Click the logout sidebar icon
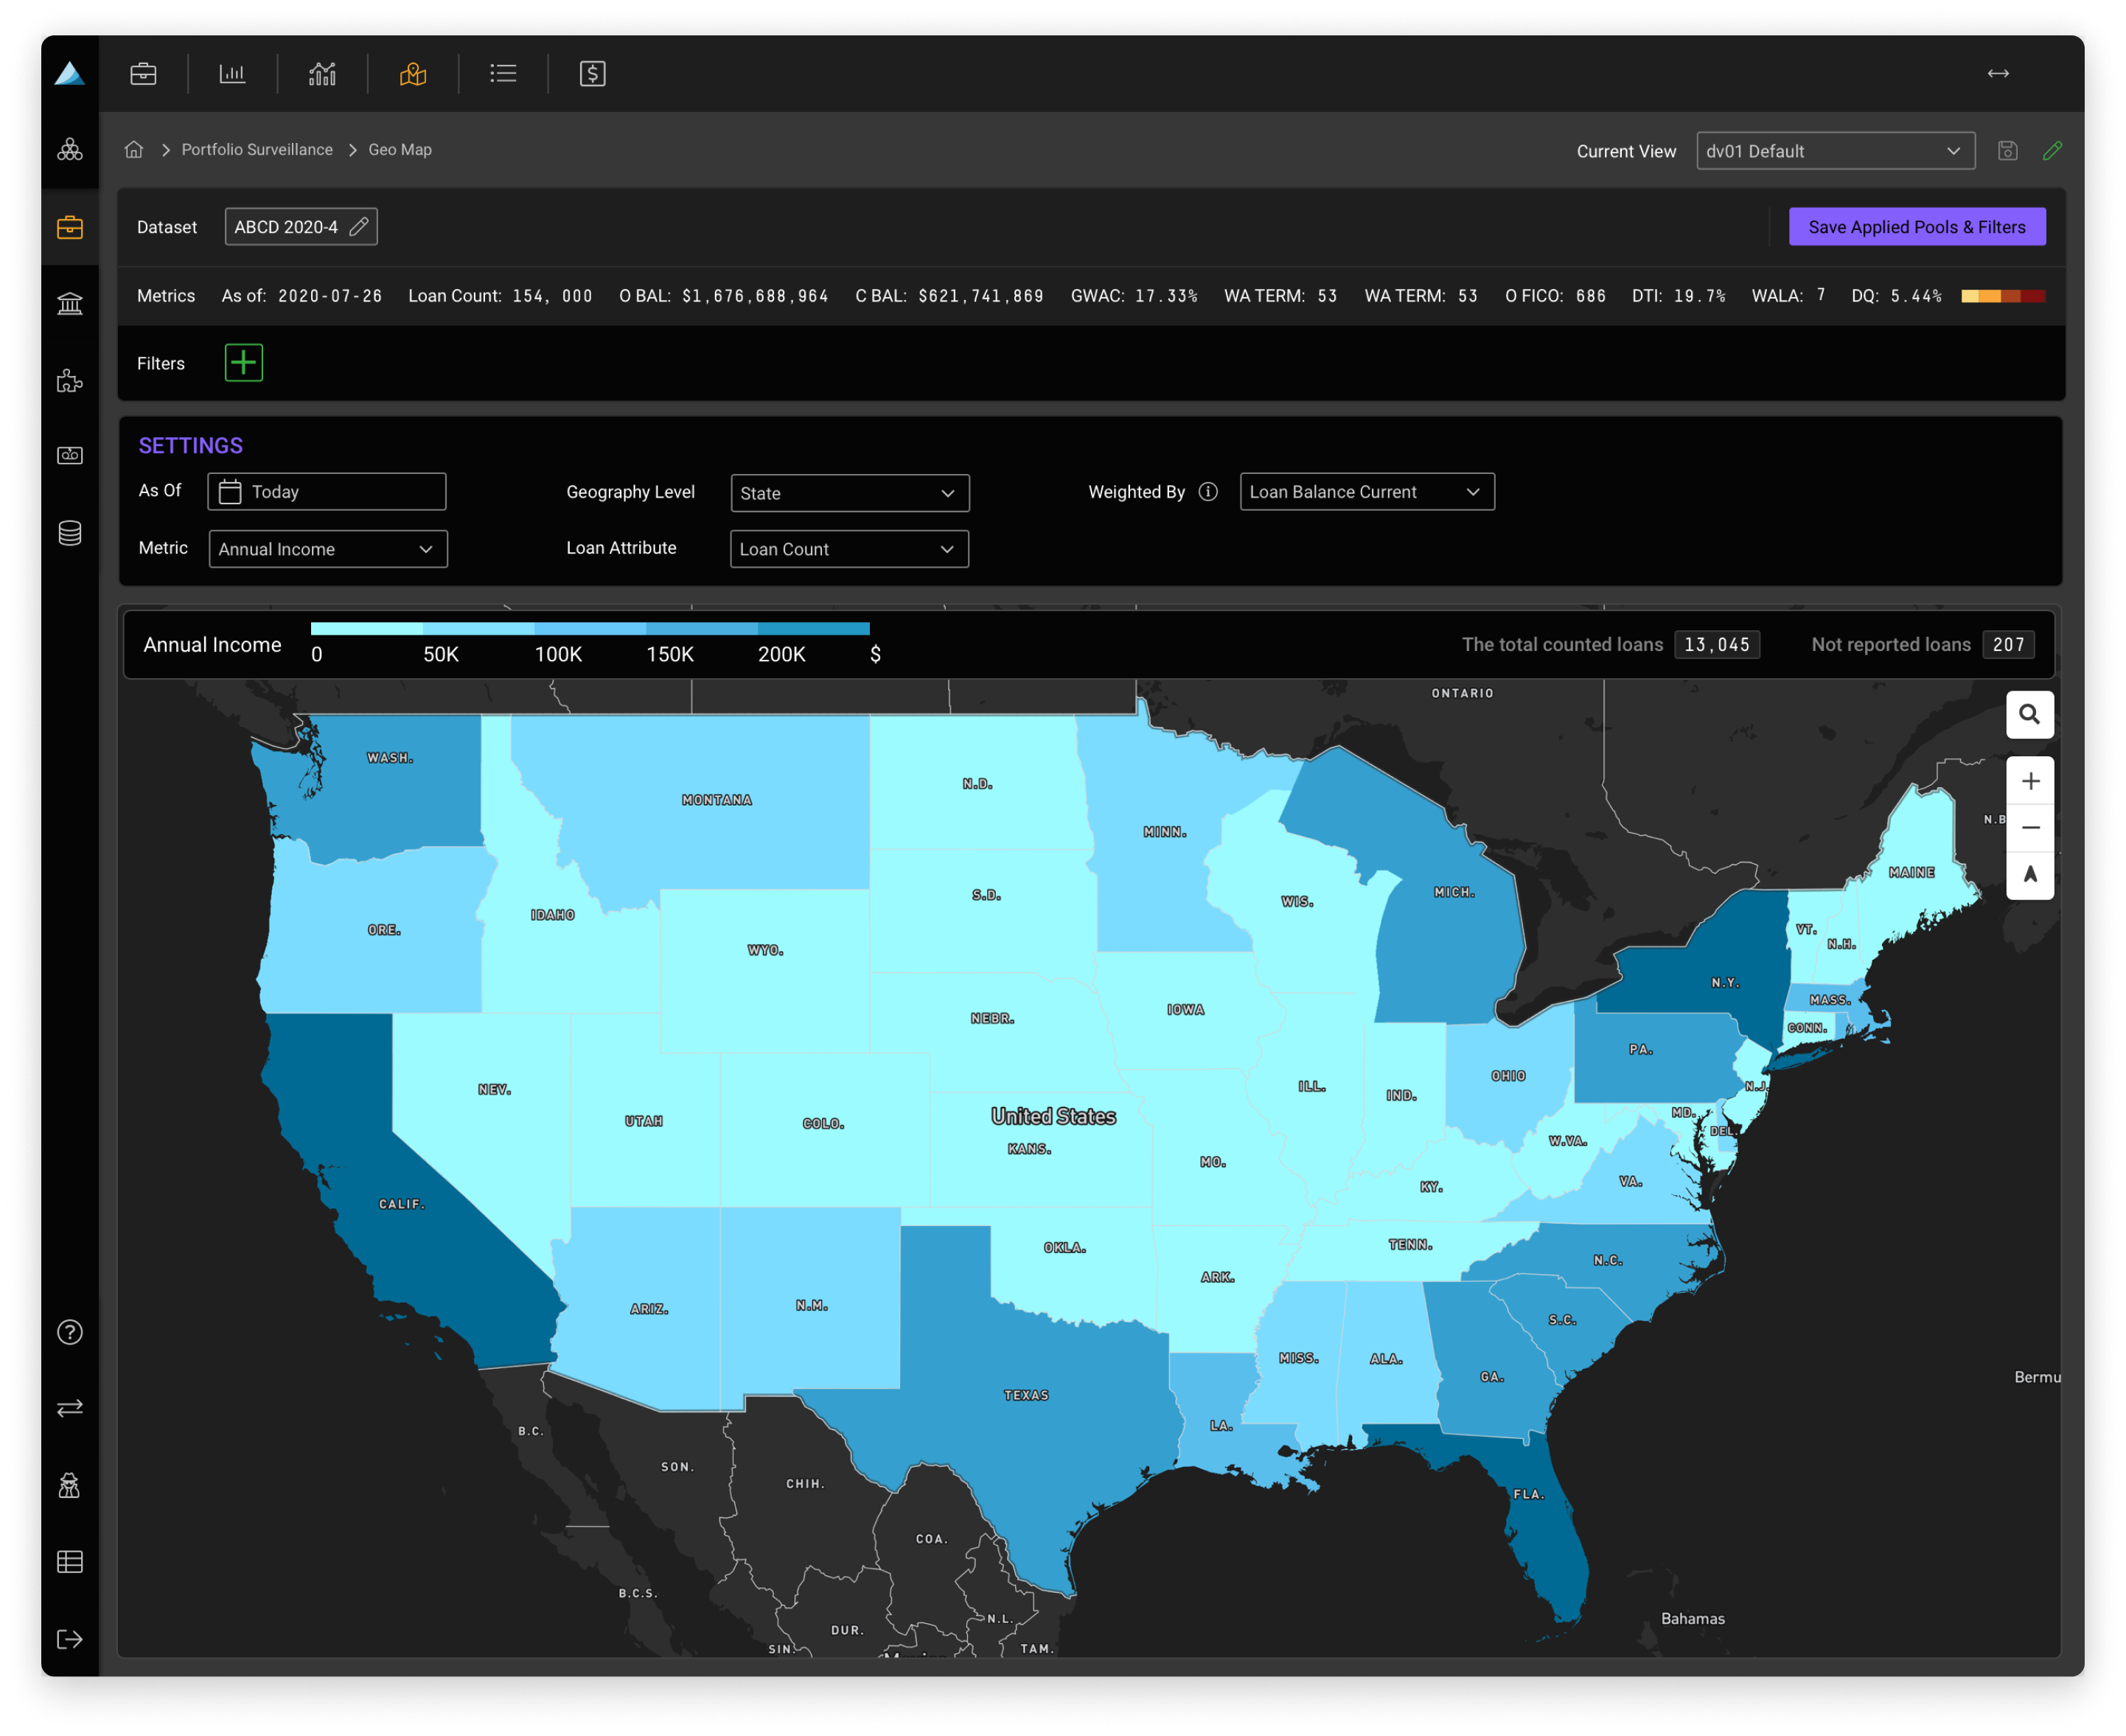The width and height of the screenshot is (2126, 1736). click(x=70, y=1638)
